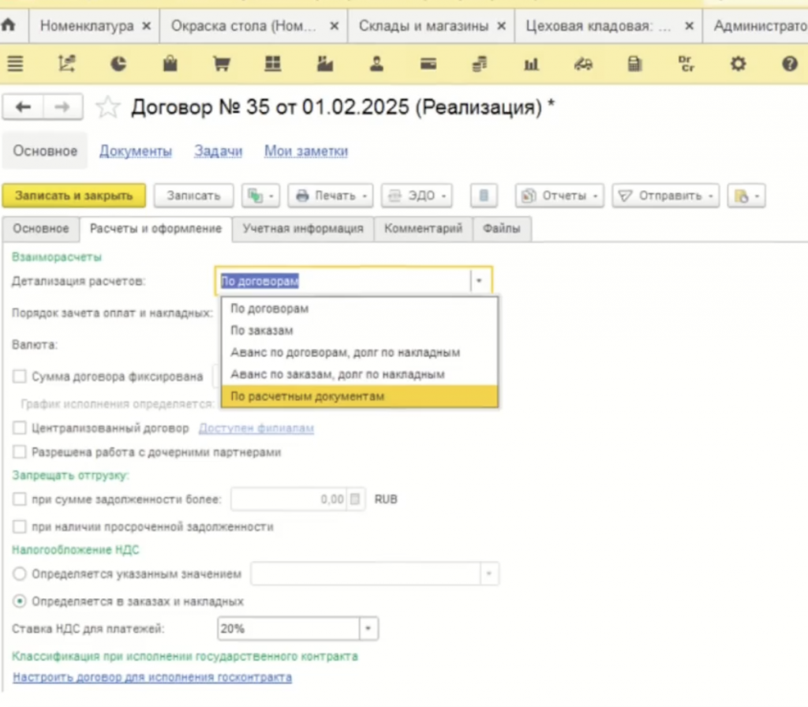The height and width of the screenshot is (707, 808).
Task: Switch to Учетная информация tab
Action: point(303,228)
